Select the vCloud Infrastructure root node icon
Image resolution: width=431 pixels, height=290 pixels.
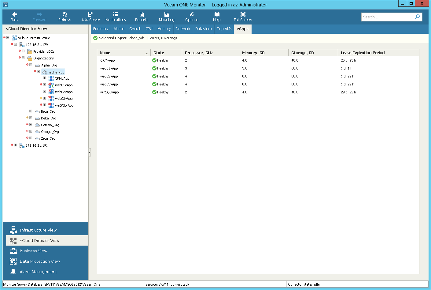(x=14, y=38)
